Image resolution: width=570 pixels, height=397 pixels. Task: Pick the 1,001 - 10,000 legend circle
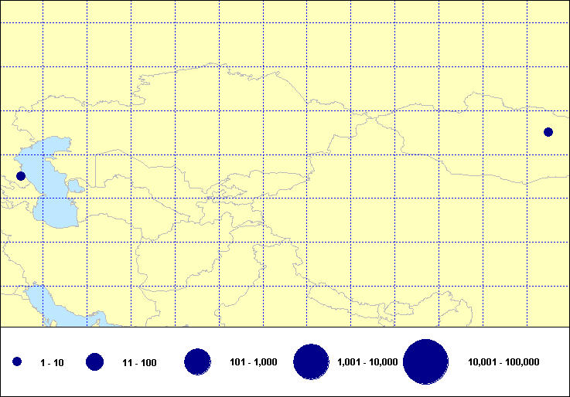coord(312,361)
